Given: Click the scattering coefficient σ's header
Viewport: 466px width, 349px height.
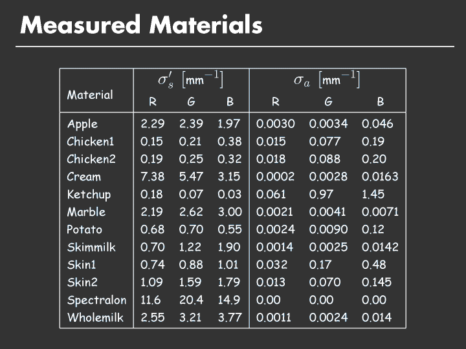Looking at the screenshot, I should 191,80.
